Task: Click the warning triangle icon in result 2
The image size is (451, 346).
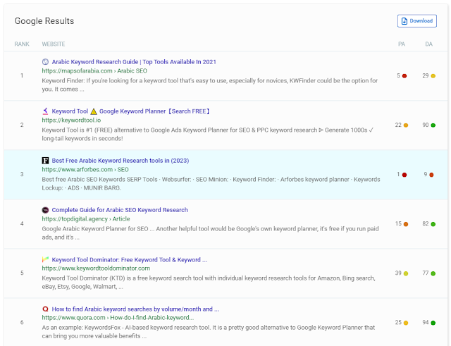Action: tap(94, 111)
